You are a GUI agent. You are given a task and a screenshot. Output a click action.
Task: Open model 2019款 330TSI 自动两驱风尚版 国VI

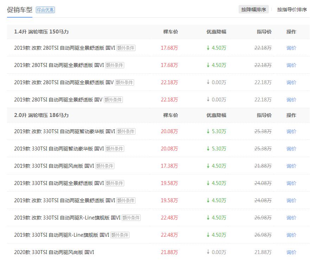[54, 166]
